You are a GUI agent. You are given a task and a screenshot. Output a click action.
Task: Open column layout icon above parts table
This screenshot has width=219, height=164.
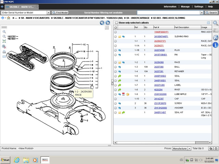[x=208, y=23]
